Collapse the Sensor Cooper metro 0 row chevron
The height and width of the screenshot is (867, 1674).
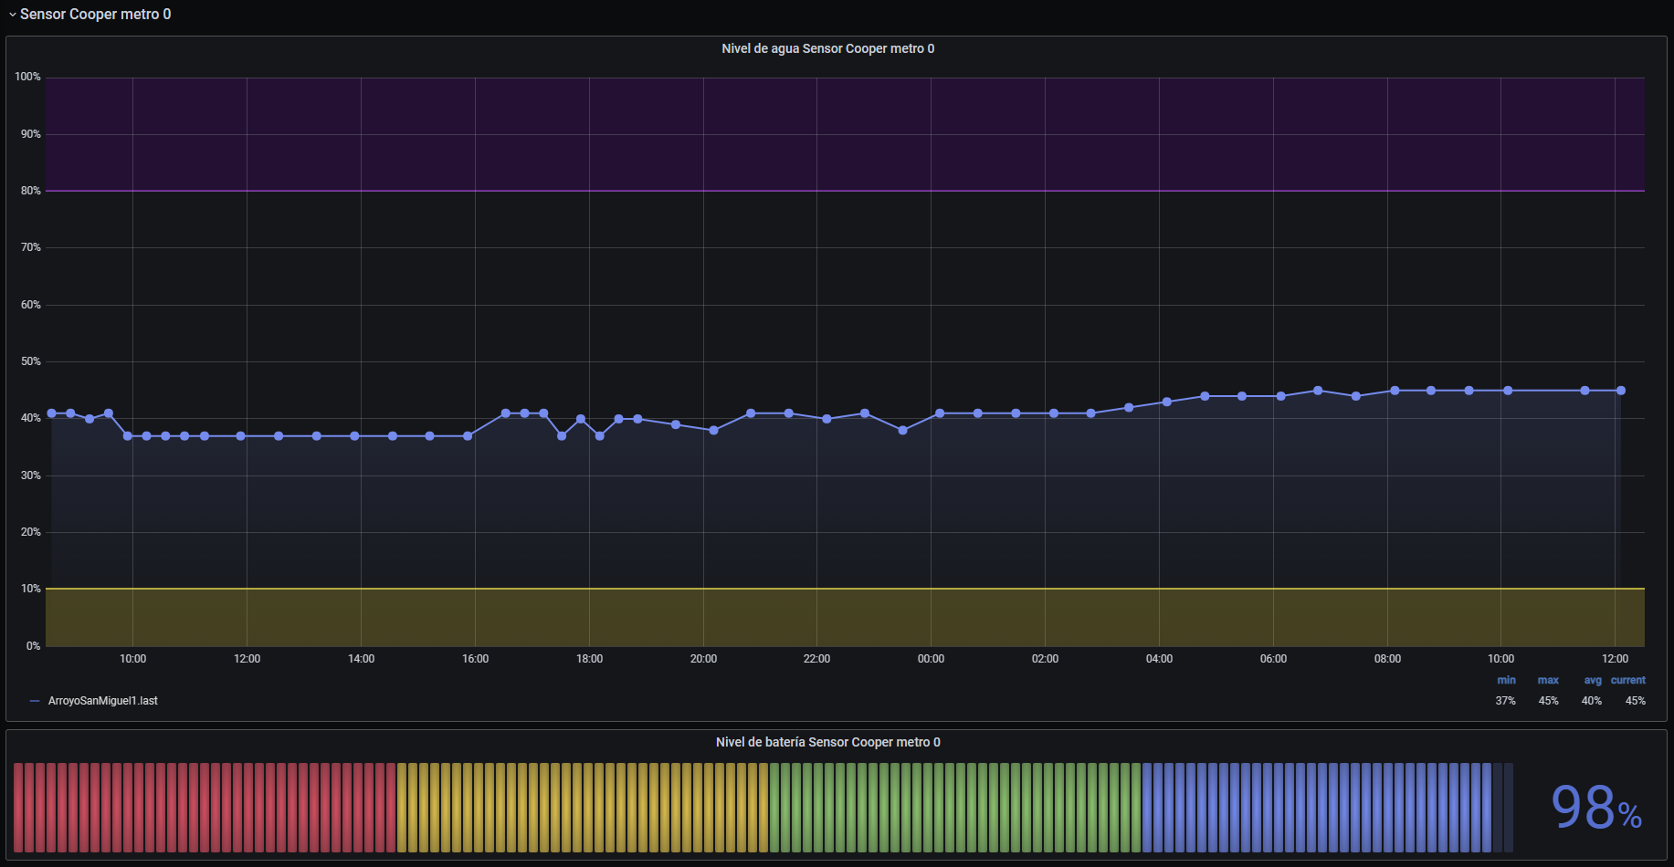click(x=13, y=15)
